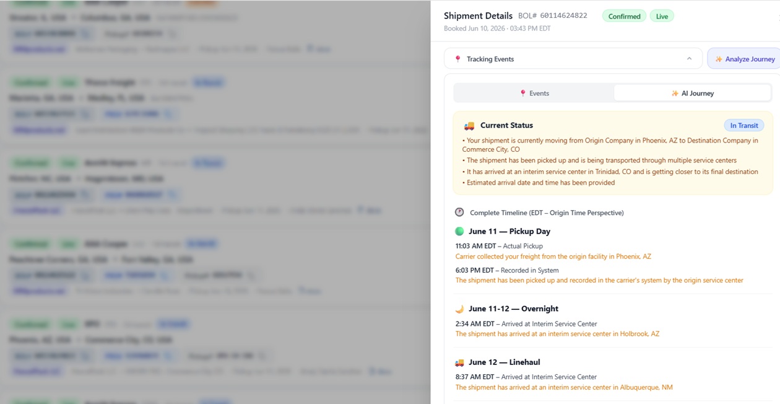Click the Analyze Journey button
The width and height of the screenshot is (780, 404).
pyautogui.click(x=744, y=59)
